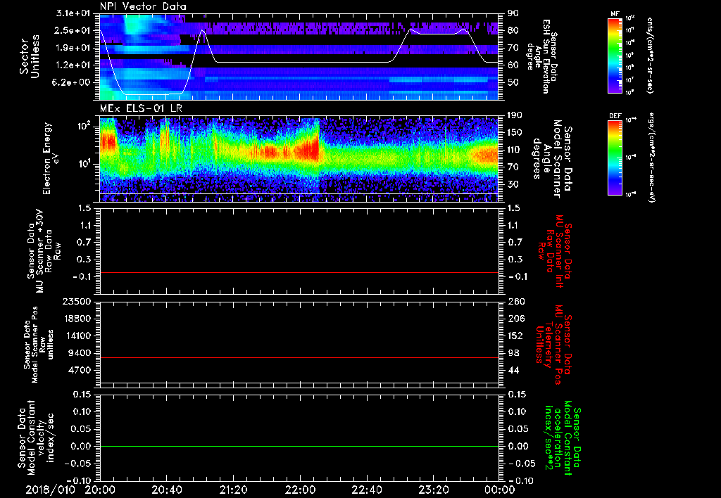Click the "Sector Unitless" axis label
The height and width of the screenshot is (498, 721).
click(x=28, y=55)
